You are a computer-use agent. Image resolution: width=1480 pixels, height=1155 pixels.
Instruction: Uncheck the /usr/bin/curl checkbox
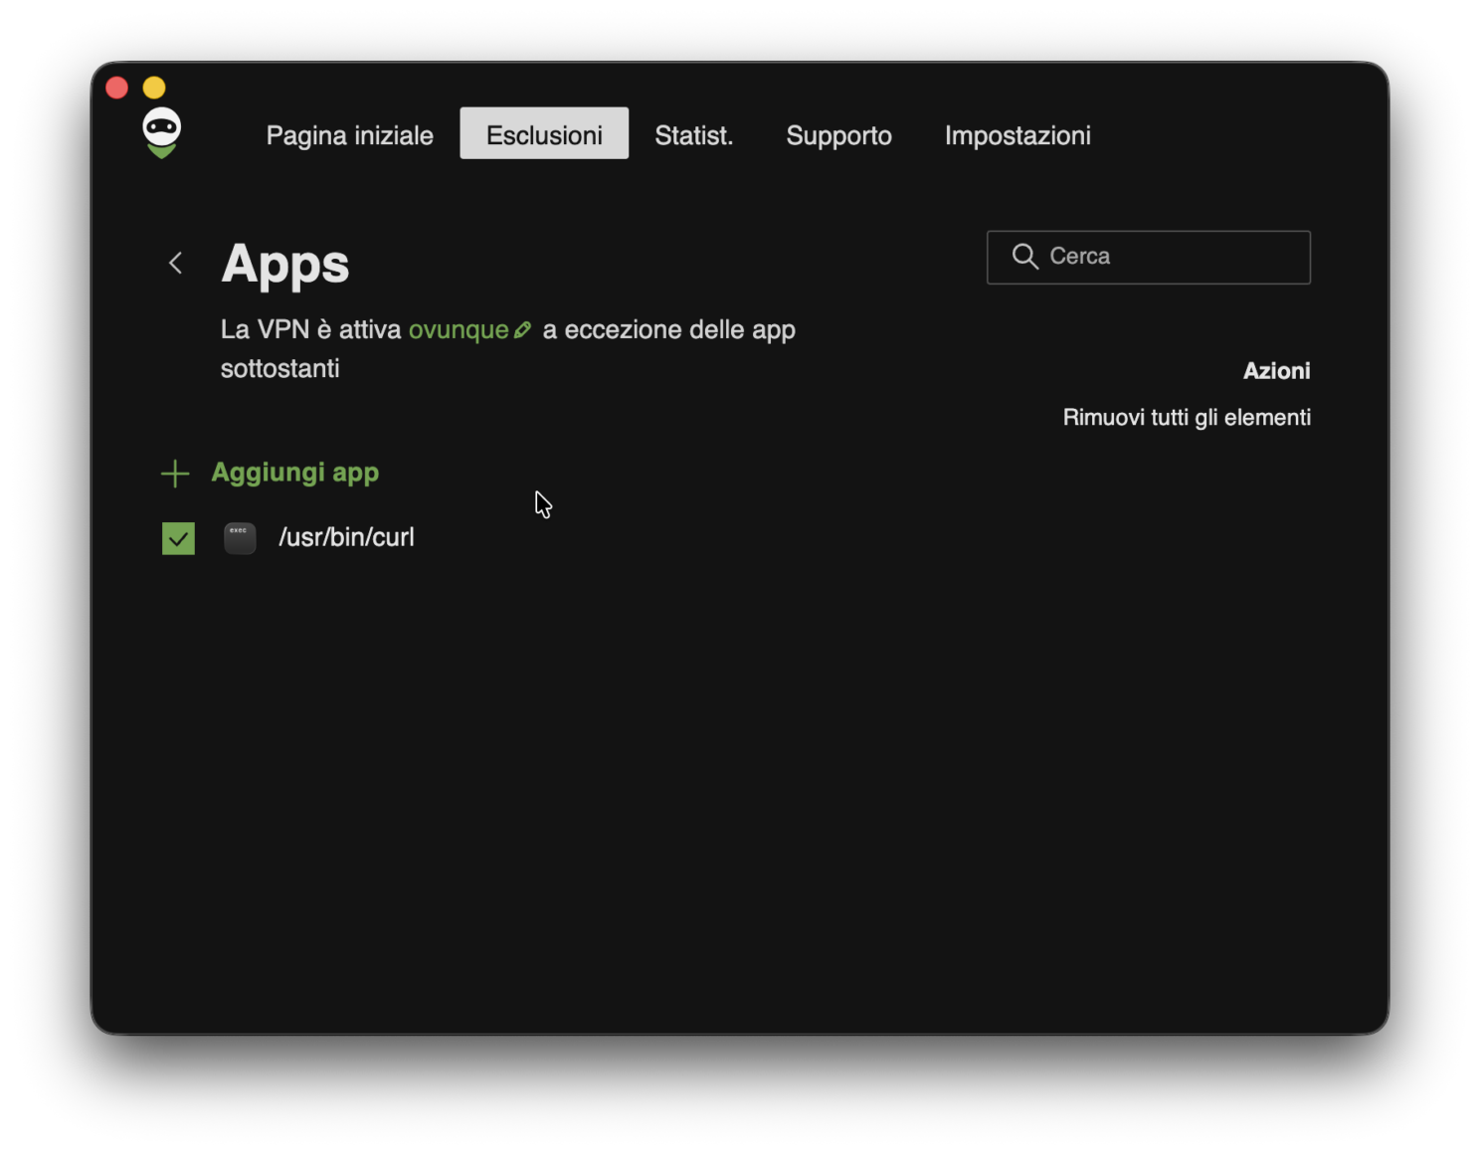pyautogui.click(x=178, y=538)
